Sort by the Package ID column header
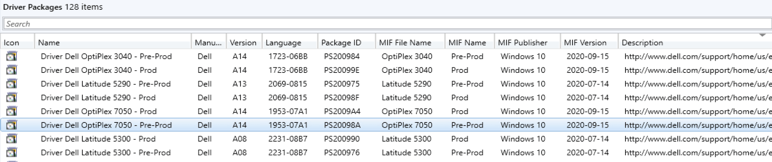Image resolution: width=772 pixels, height=162 pixels. [341, 43]
